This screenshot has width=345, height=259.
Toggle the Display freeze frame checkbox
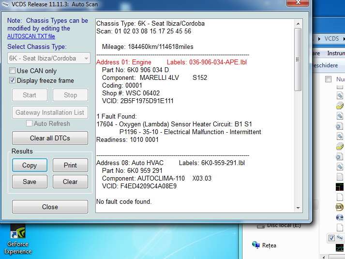coord(12,80)
